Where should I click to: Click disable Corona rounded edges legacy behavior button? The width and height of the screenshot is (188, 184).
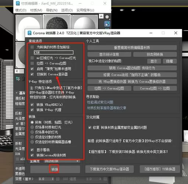(132, 68)
